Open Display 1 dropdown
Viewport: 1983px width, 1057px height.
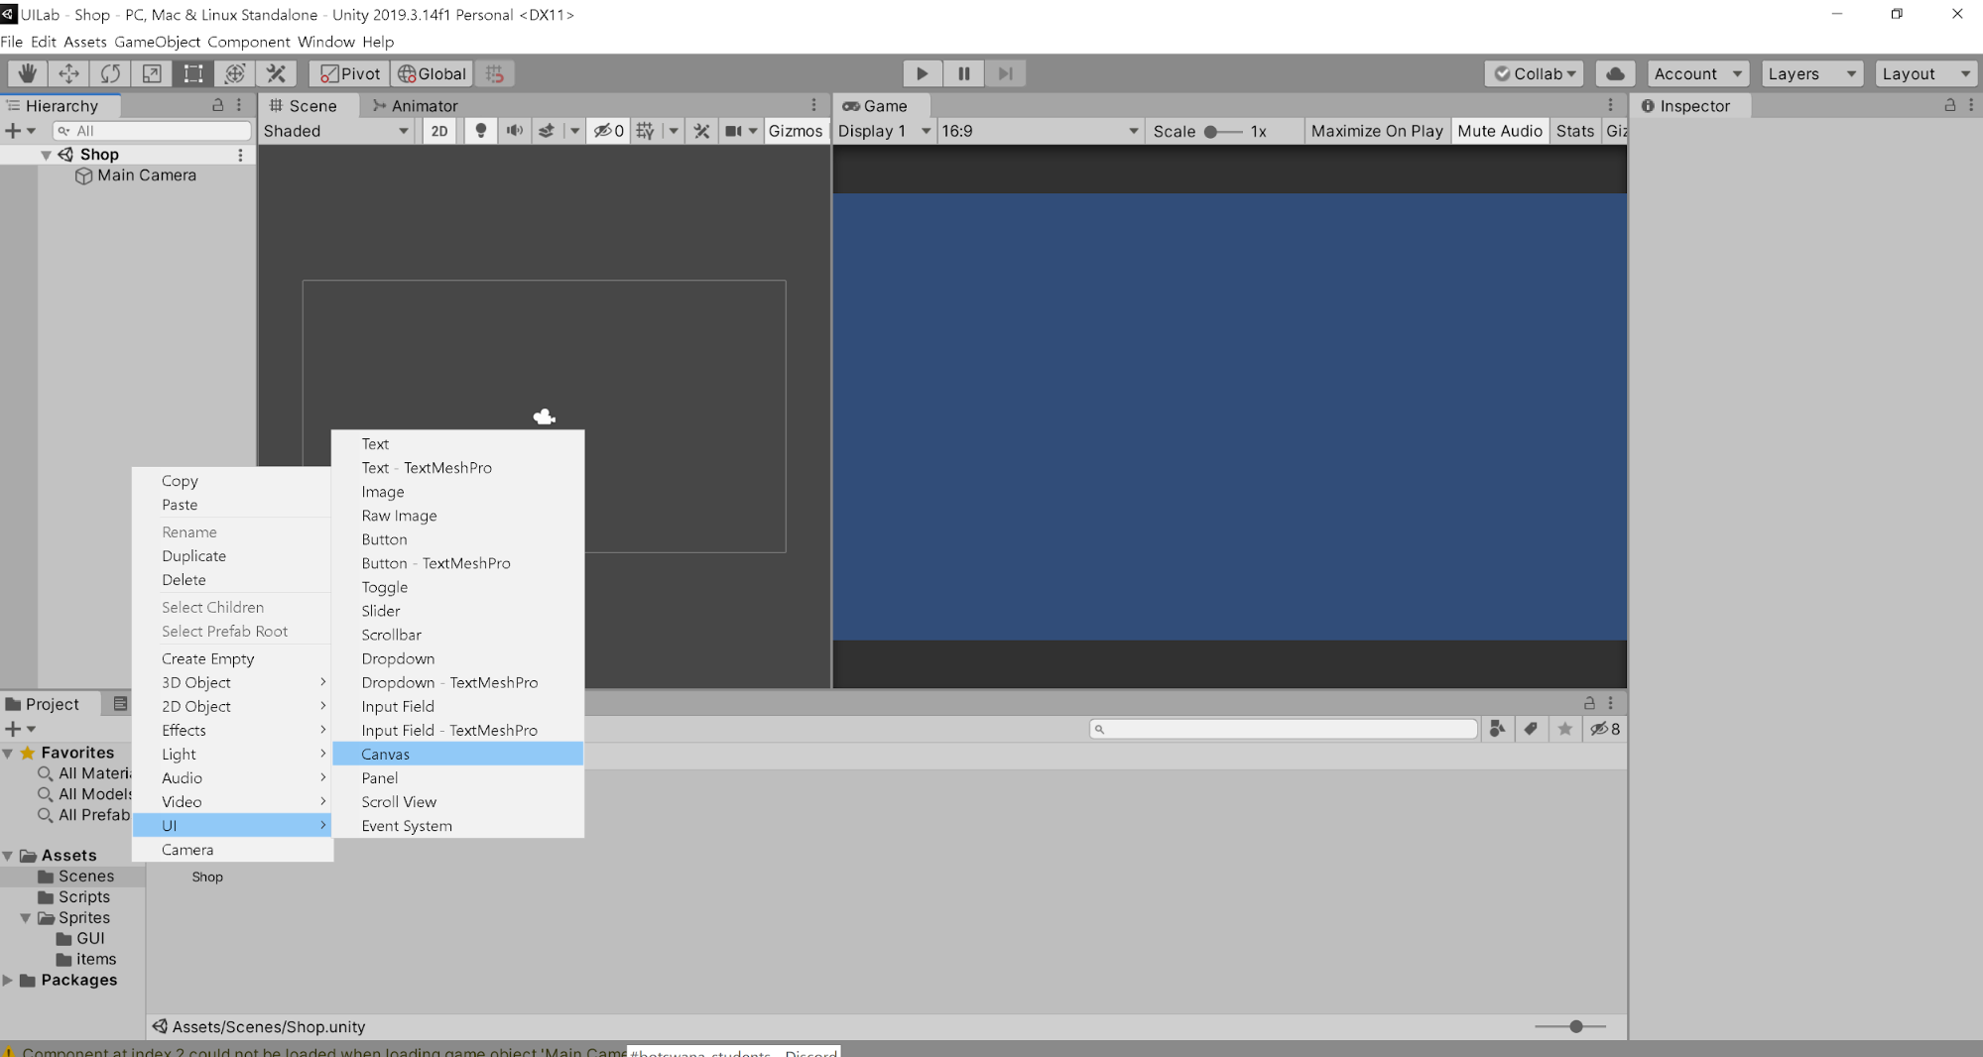[884, 131]
